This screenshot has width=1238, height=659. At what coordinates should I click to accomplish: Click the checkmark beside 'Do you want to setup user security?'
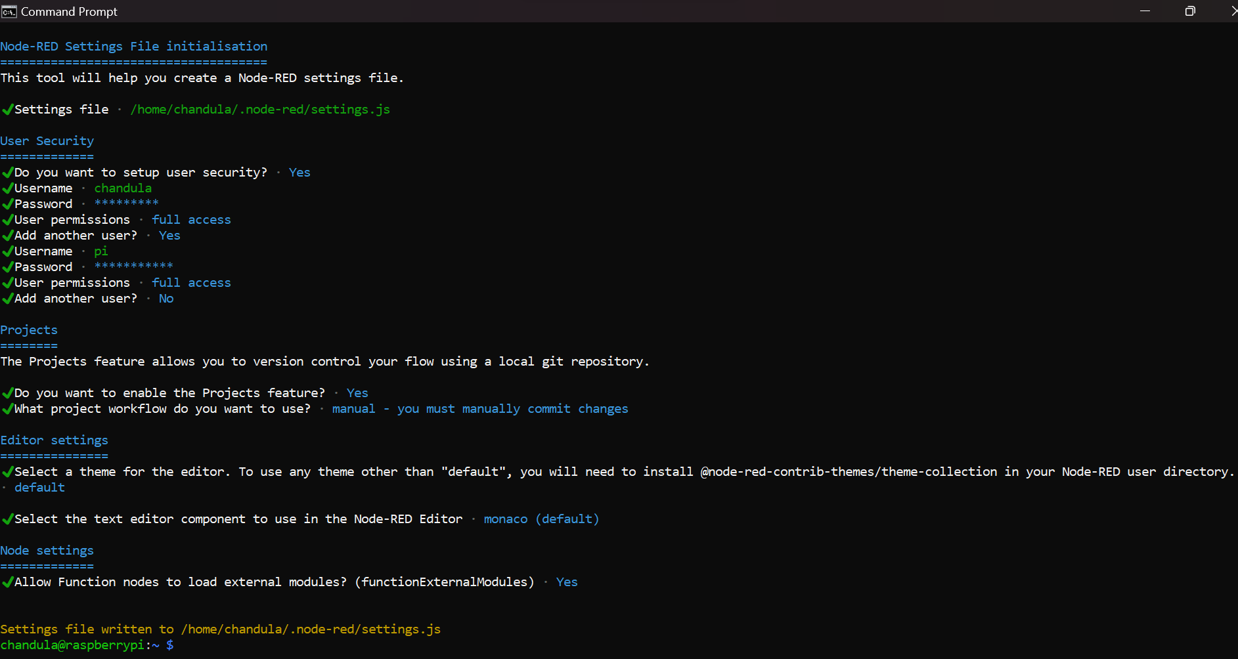click(7, 172)
